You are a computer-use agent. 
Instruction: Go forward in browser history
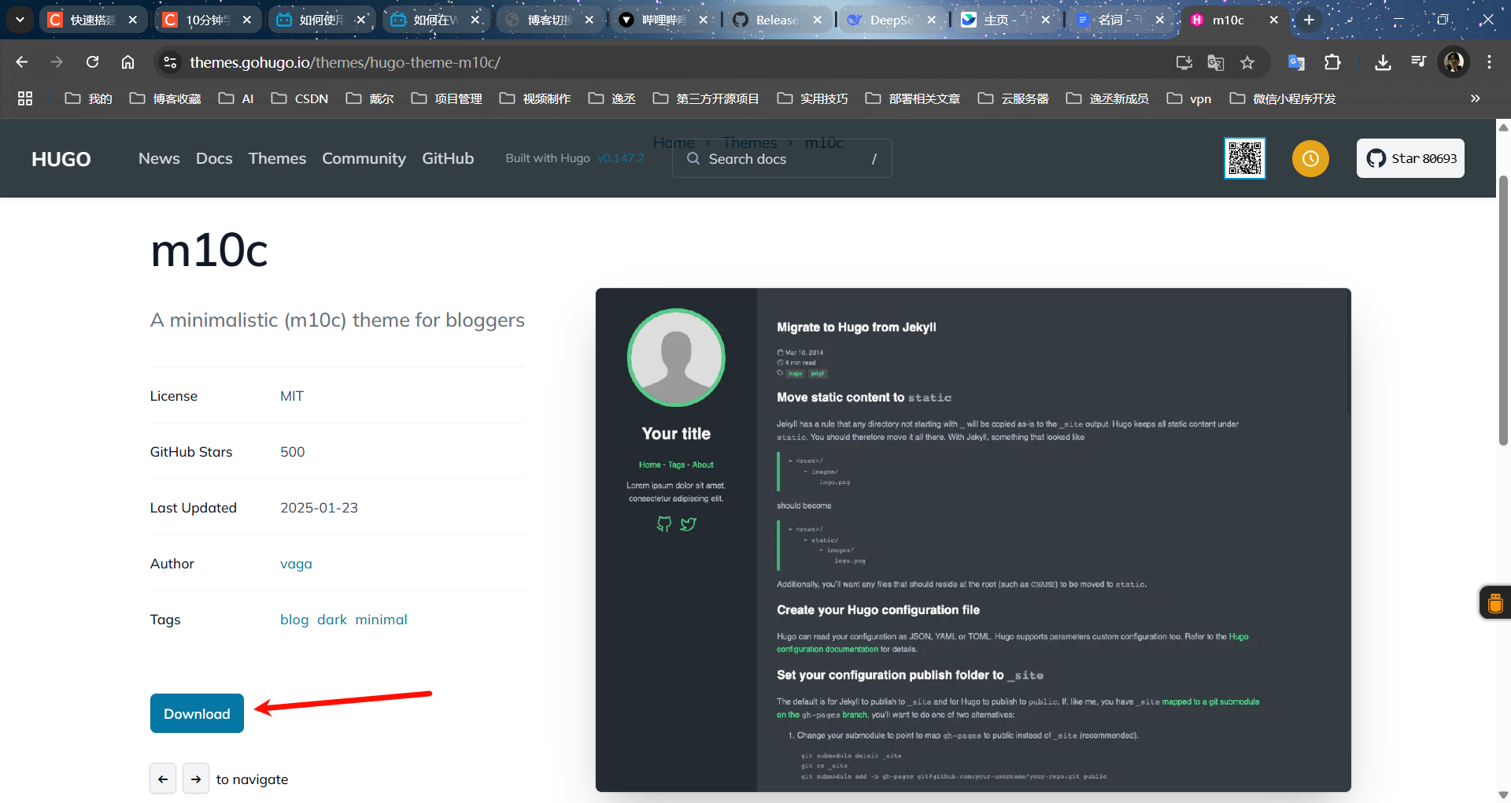[57, 62]
